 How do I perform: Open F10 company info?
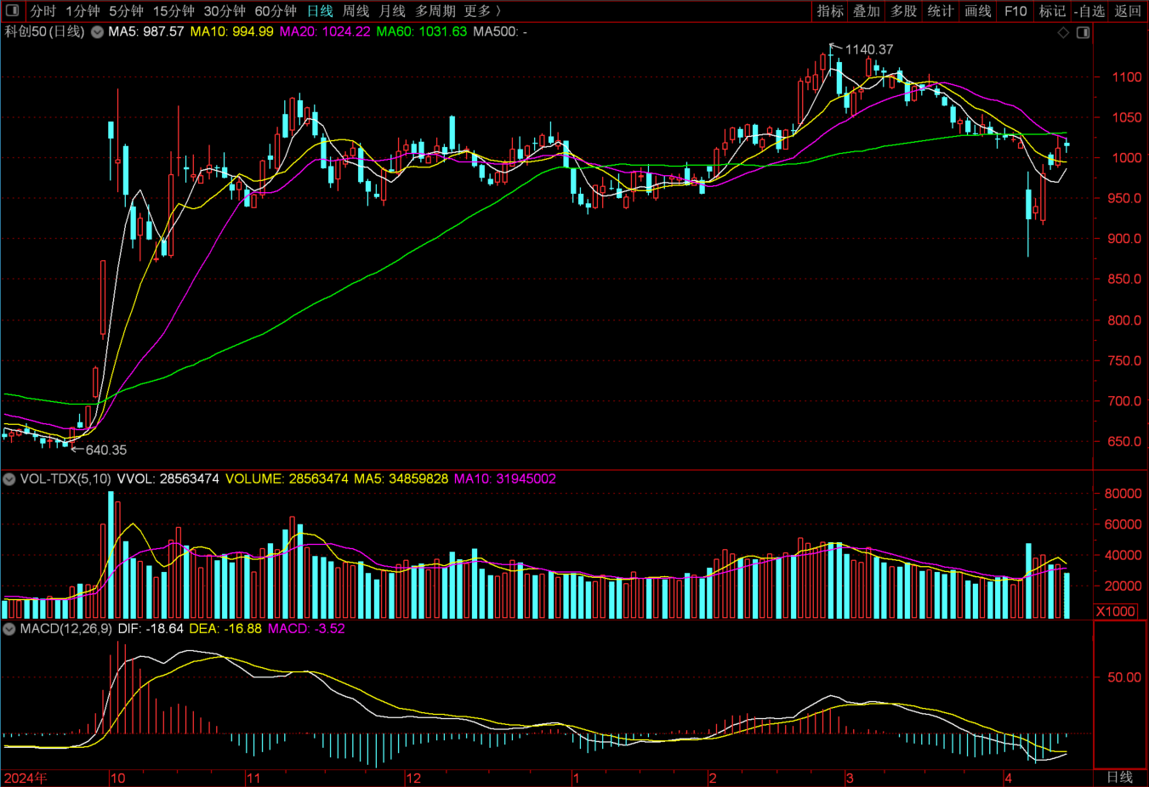[1015, 11]
